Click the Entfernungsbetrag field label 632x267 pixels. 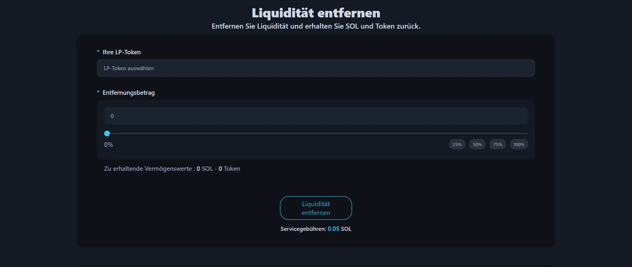coord(128,93)
